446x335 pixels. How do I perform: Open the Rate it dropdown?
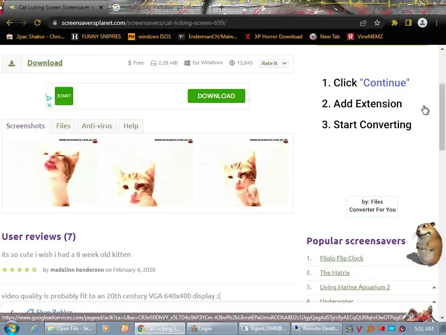click(x=274, y=63)
